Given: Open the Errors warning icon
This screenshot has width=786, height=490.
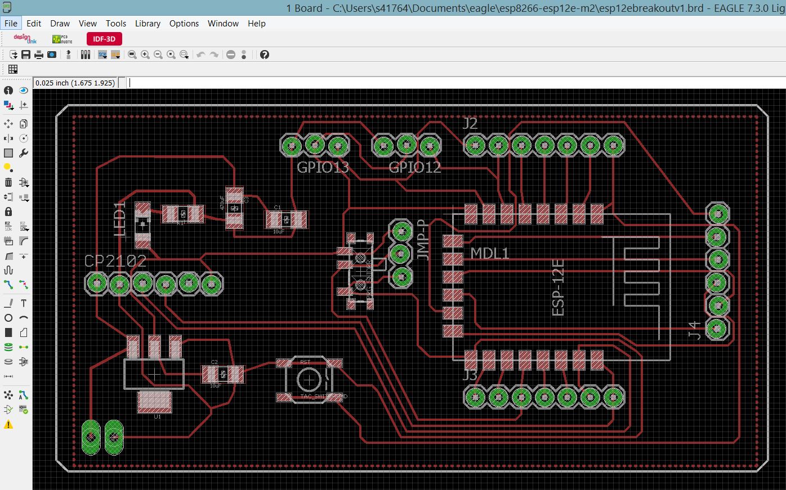Looking at the screenshot, I should 8,425.
